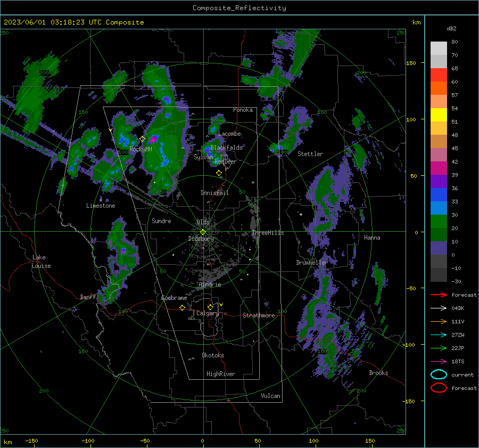The image size is (479, 448).
Task: Click the 0 dBZ purple color swatch
Action: (439, 248)
